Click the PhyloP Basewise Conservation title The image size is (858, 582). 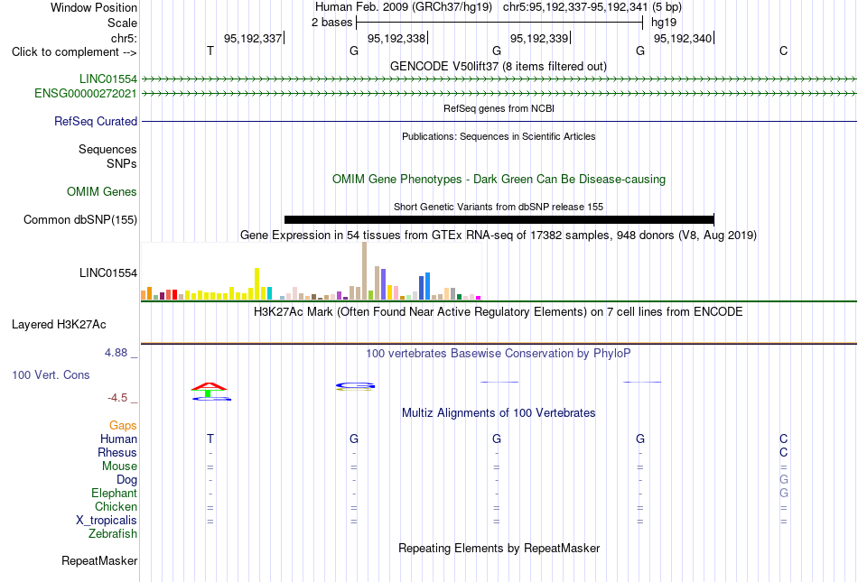pyautogui.click(x=499, y=354)
